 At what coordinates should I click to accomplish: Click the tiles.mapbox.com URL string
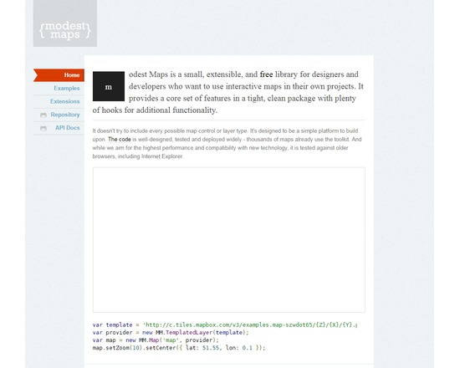click(x=250, y=325)
